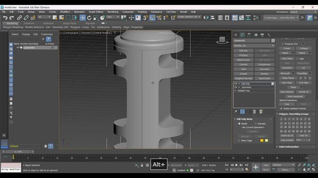Image resolution: width=318 pixels, height=178 pixels.
Task: Toggle visibility eye of Cylinder001 in Scene Explorer
Action: 18,47
